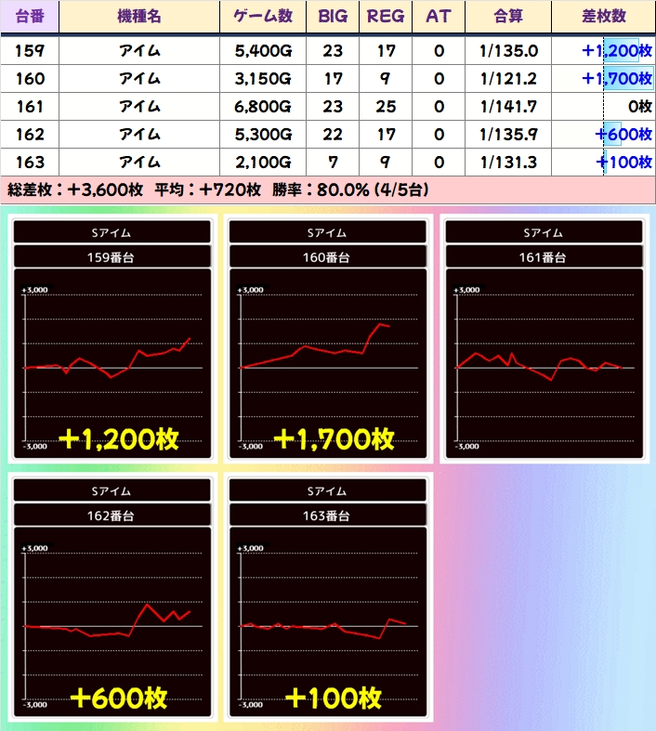Click the 1/135.9 combined rate for 162
The width and height of the screenshot is (656, 731).
click(508, 135)
